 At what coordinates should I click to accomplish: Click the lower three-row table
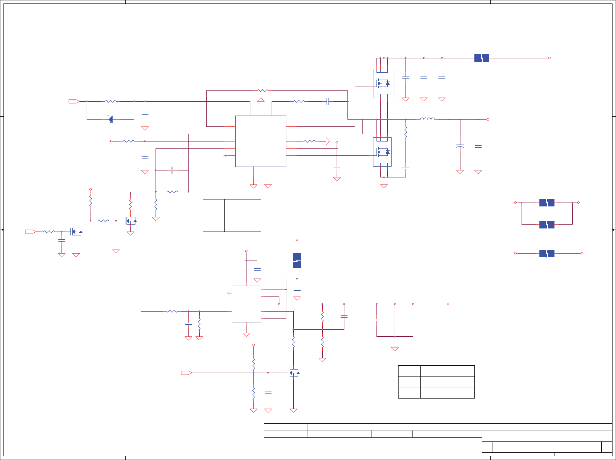tap(436, 382)
